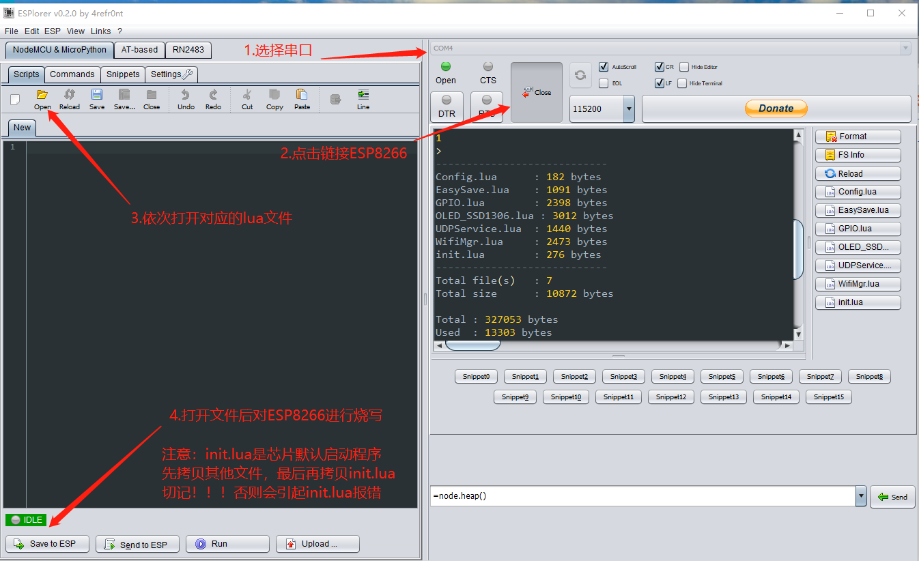
Task: Check the Hide Editor checkbox
Action: pos(684,67)
